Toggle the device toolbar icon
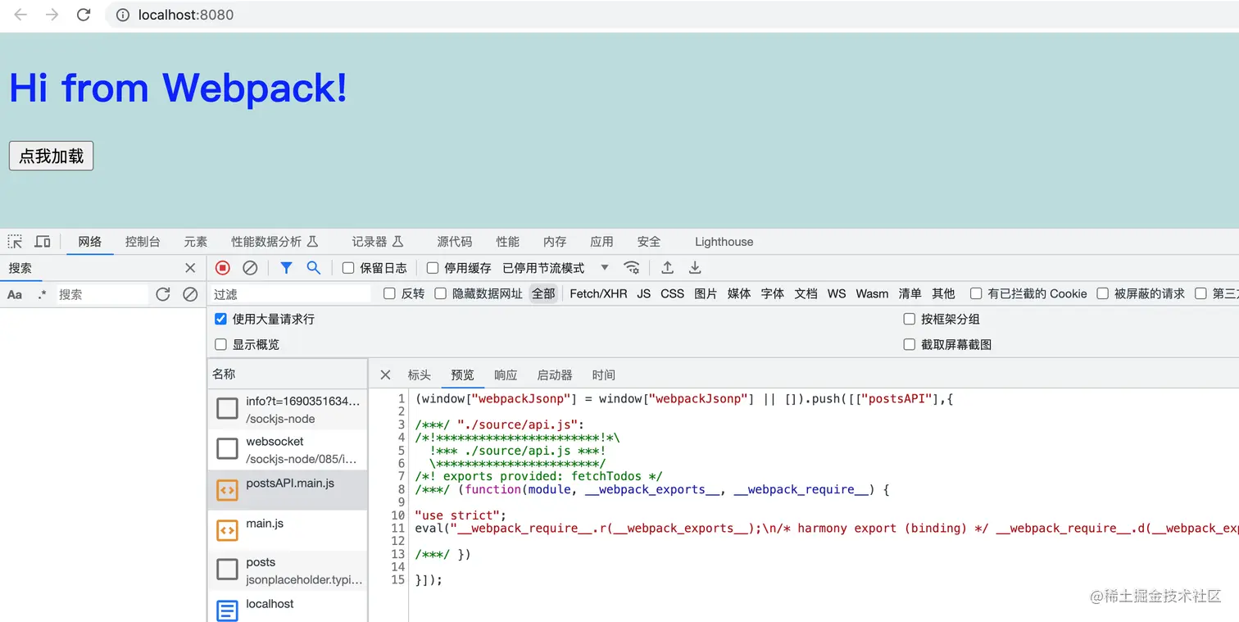The image size is (1239, 622). click(x=43, y=241)
